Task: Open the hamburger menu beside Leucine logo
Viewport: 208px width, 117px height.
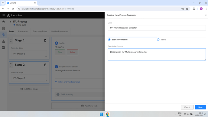Action: point(4,15)
